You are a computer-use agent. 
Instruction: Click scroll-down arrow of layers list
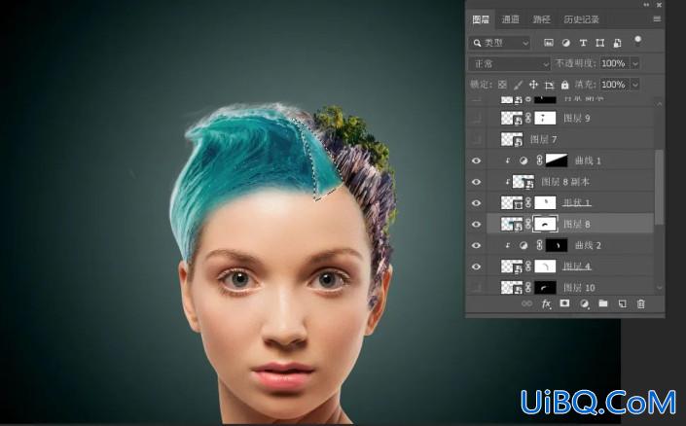(660, 287)
